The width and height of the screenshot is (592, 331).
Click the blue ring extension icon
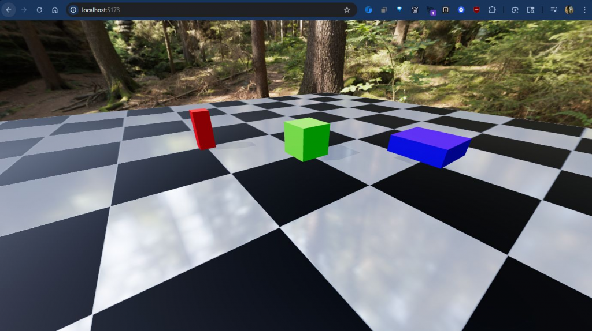pyautogui.click(x=461, y=10)
